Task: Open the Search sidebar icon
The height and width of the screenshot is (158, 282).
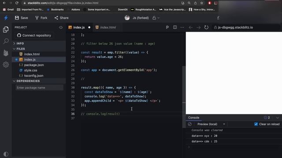Action: click(6, 41)
